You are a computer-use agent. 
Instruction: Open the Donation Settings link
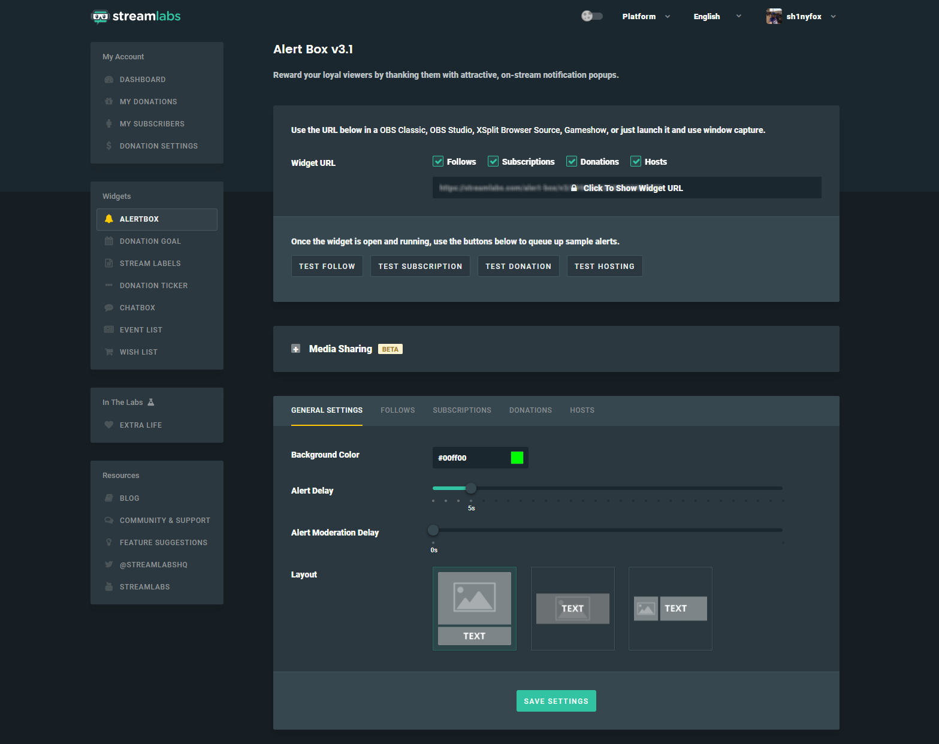click(159, 146)
